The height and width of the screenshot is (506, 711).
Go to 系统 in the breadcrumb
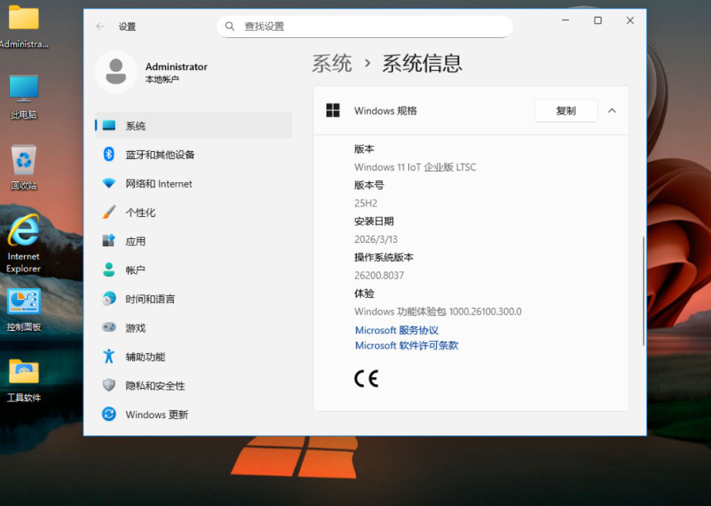click(x=332, y=63)
